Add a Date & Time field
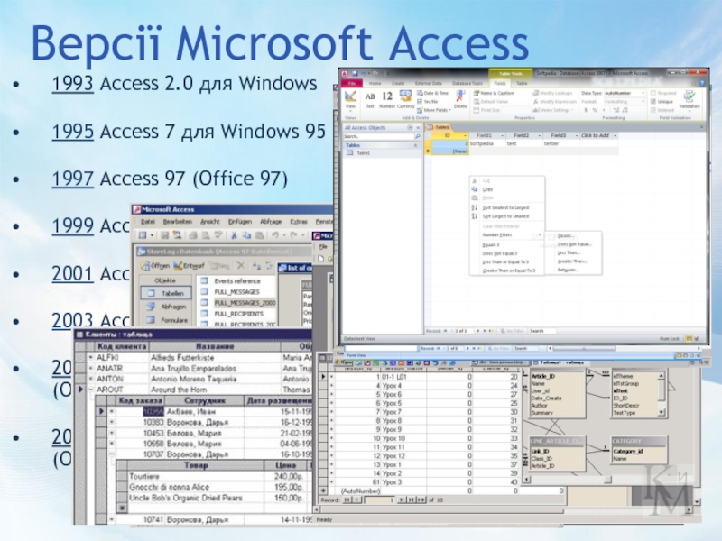Viewport: 722px width, 541px height. (x=433, y=93)
